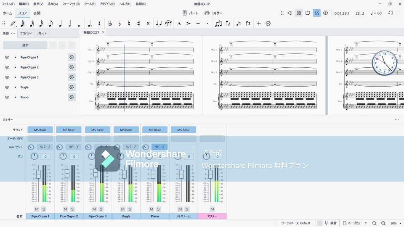This screenshot has height=227, width=404.
Task: Click the add instrument button
Action: [x=25, y=45]
